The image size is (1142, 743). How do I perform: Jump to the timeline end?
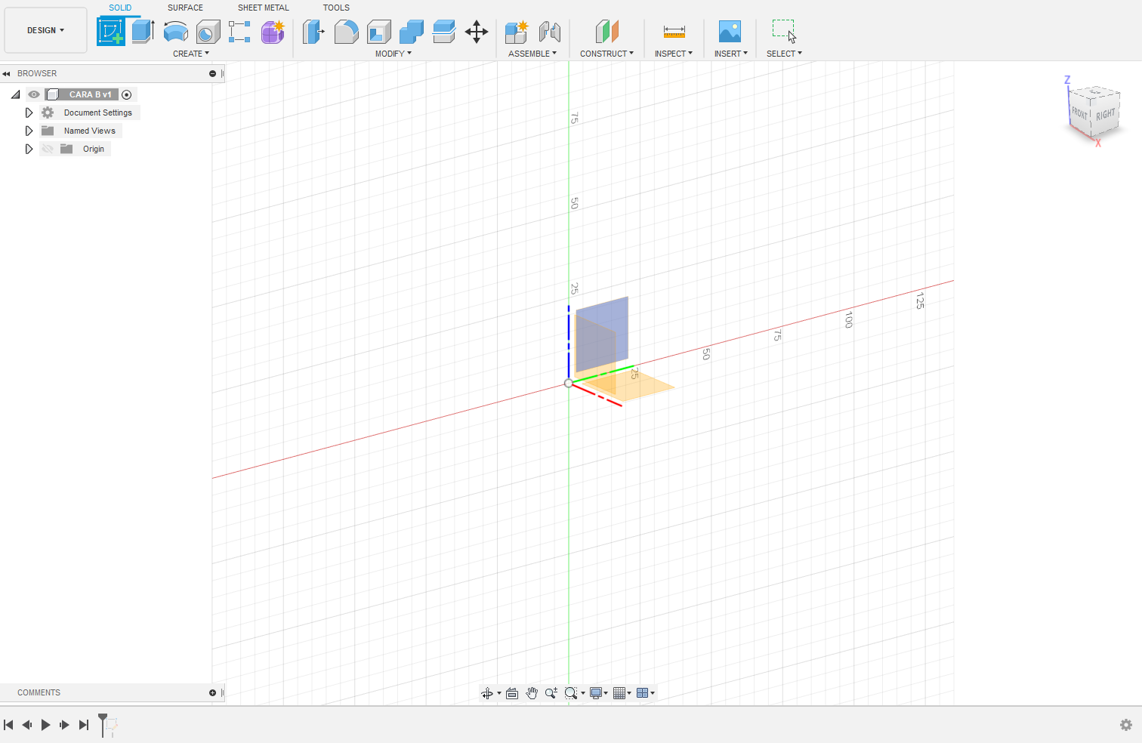pos(84,725)
